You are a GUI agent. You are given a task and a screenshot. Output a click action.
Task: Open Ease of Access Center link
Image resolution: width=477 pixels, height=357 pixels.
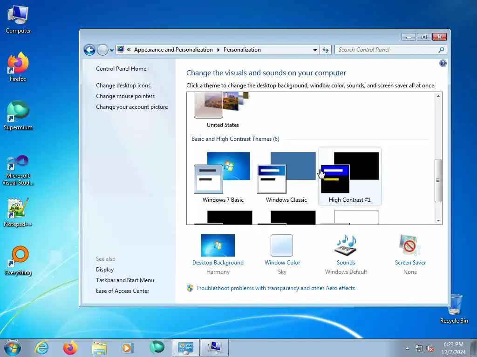pyautogui.click(x=123, y=291)
